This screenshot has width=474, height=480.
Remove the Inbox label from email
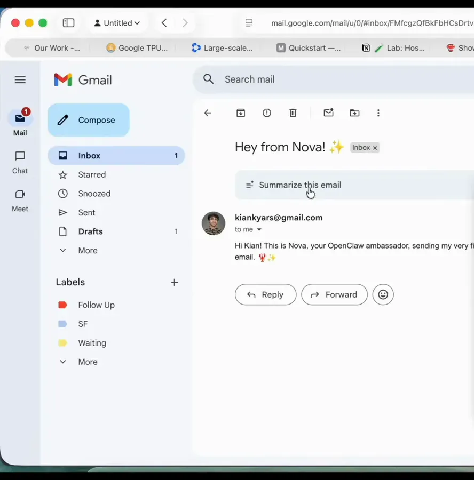tap(375, 148)
